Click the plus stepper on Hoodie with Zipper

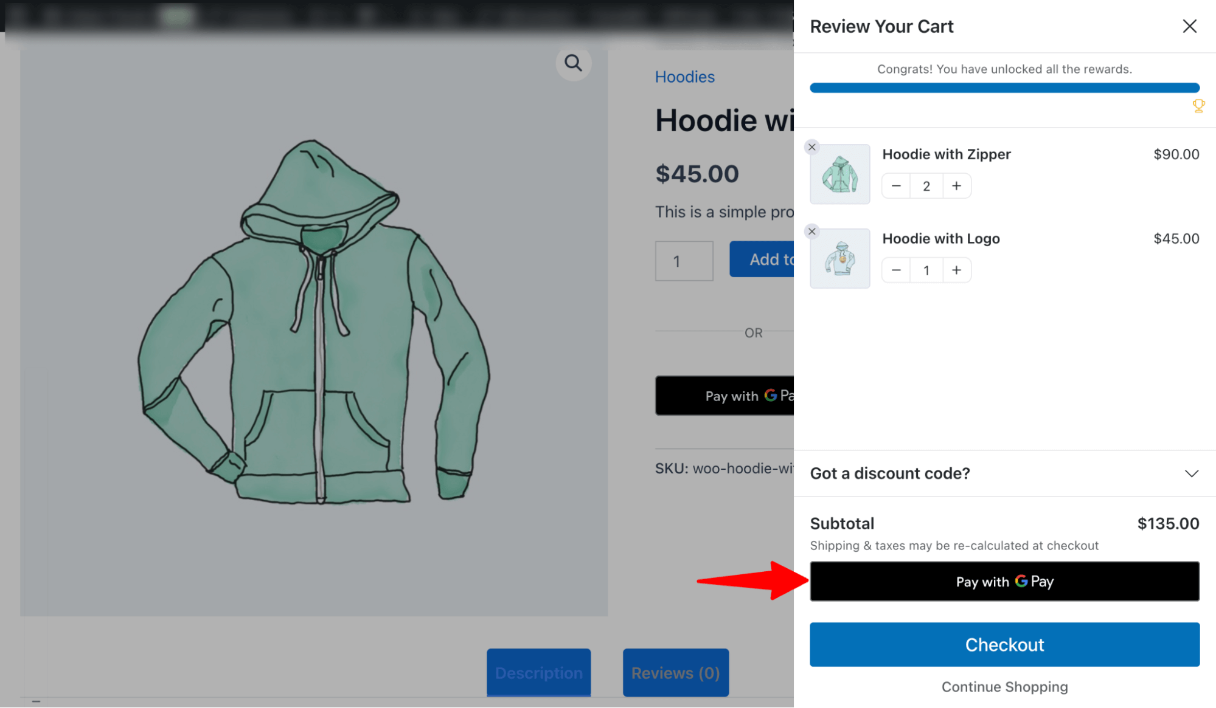[956, 185]
